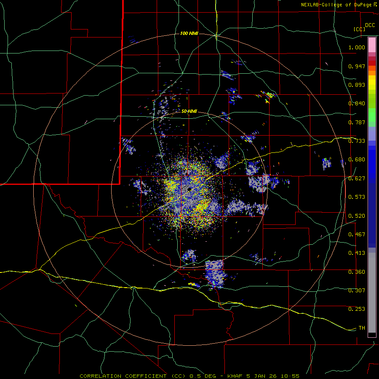This screenshot has width=379, height=379.
Task: Click the 0.413 color scale label
Action: (x=357, y=253)
